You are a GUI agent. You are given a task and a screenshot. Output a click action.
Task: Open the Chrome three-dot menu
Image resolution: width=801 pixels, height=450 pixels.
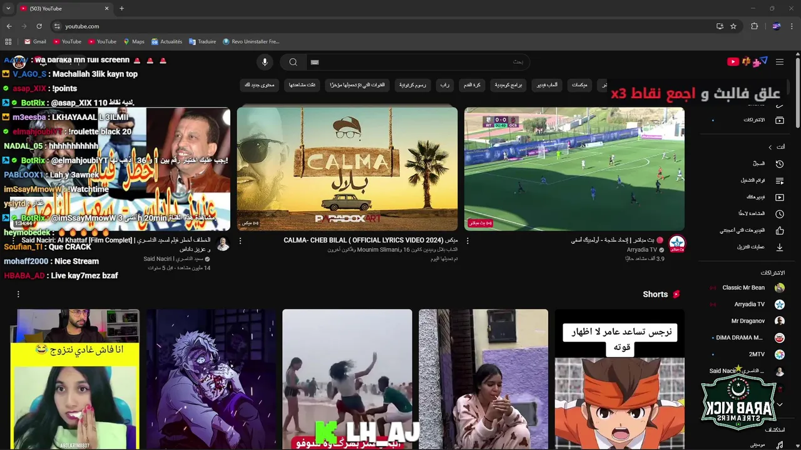click(792, 26)
